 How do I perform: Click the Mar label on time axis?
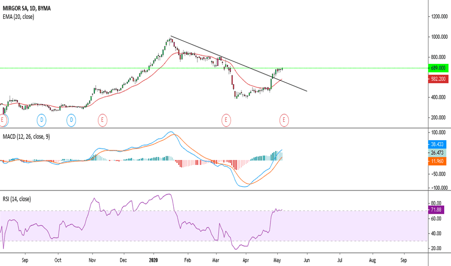pos(215,260)
